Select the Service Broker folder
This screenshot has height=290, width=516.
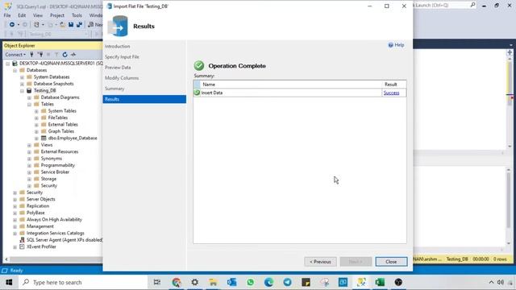pos(55,172)
